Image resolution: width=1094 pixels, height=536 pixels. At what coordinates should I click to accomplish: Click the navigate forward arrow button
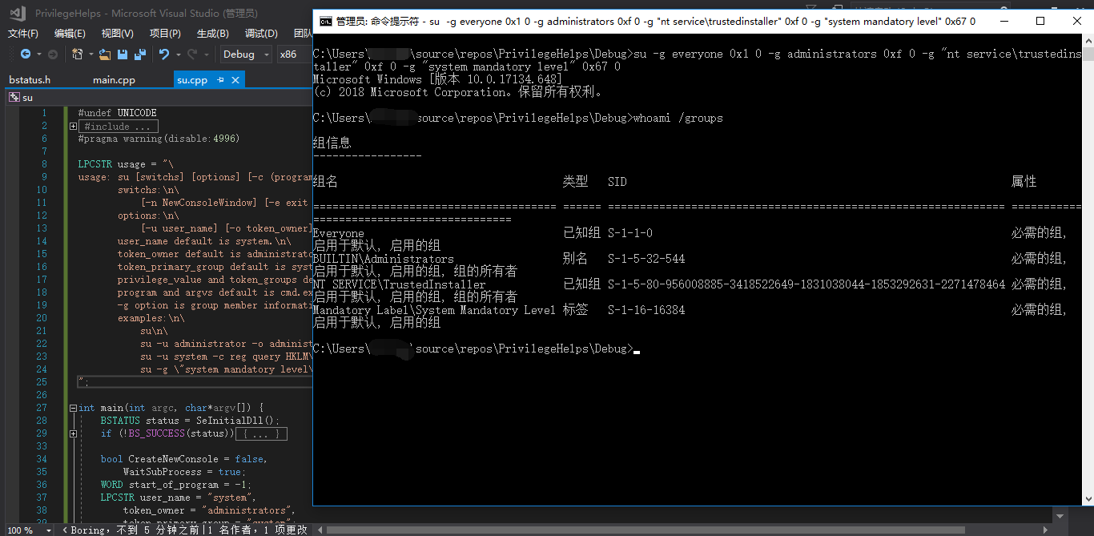pyautogui.click(x=53, y=54)
